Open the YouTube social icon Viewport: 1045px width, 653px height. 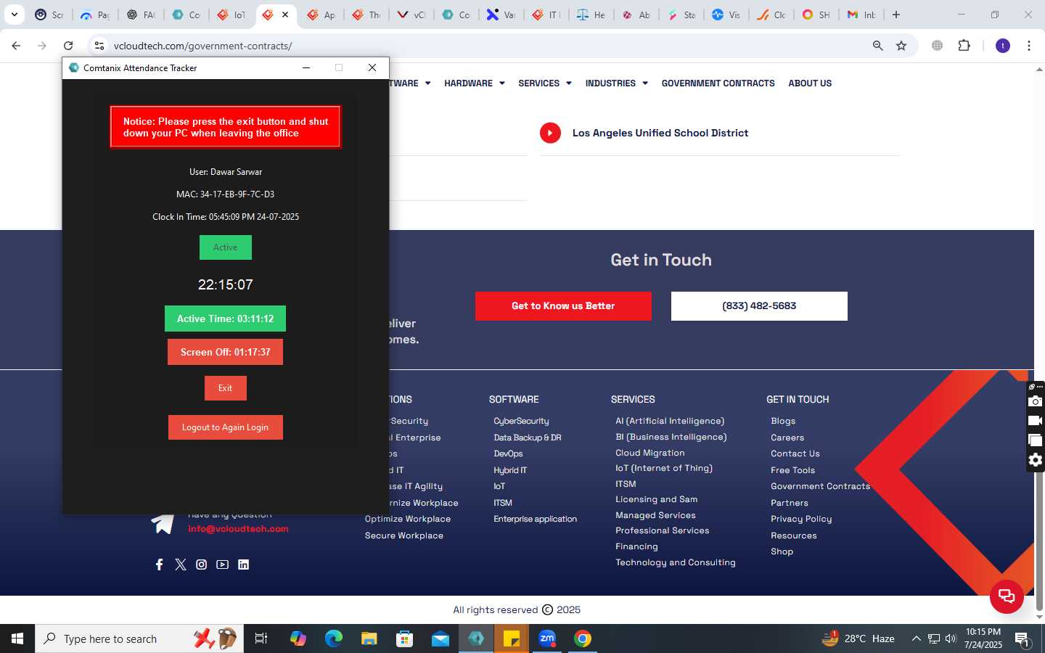coord(222,564)
